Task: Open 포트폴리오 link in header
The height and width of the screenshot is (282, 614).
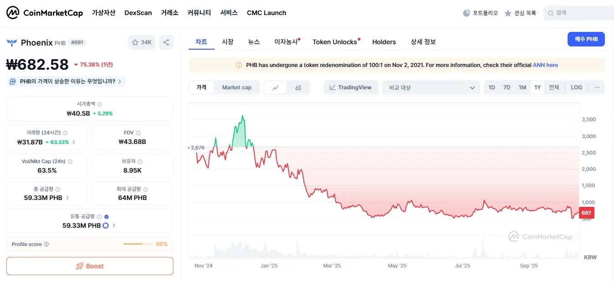Action: point(480,13)
